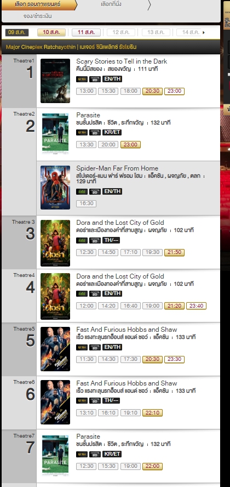The image size is (230, 487).
Task: Click the EN/TH language badge under Scary Stories
Action: (112, 79)
